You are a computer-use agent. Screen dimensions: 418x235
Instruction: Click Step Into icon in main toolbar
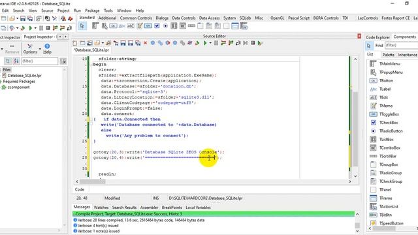pos(55,28)
